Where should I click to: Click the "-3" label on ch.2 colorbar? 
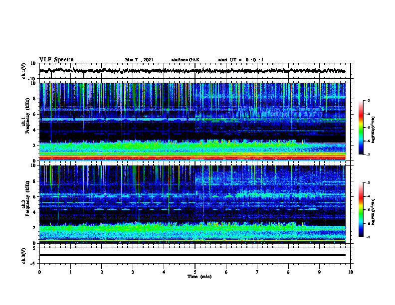pos(368,183)
